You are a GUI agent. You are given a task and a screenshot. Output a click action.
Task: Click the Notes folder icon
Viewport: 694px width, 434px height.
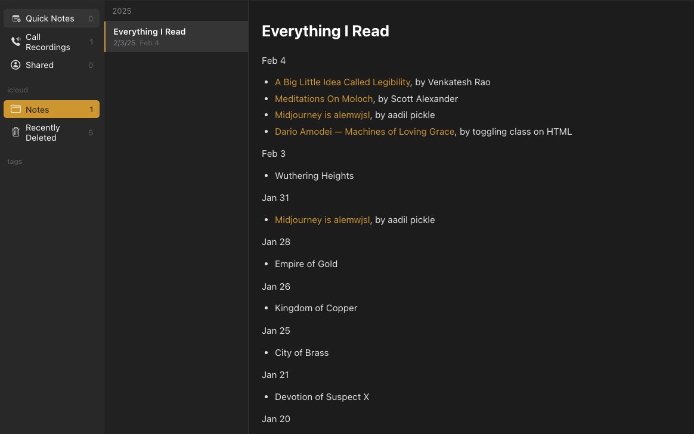tap(16, 109)
